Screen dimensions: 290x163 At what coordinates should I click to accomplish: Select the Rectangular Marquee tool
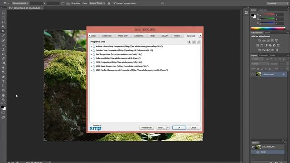[3, 18]
